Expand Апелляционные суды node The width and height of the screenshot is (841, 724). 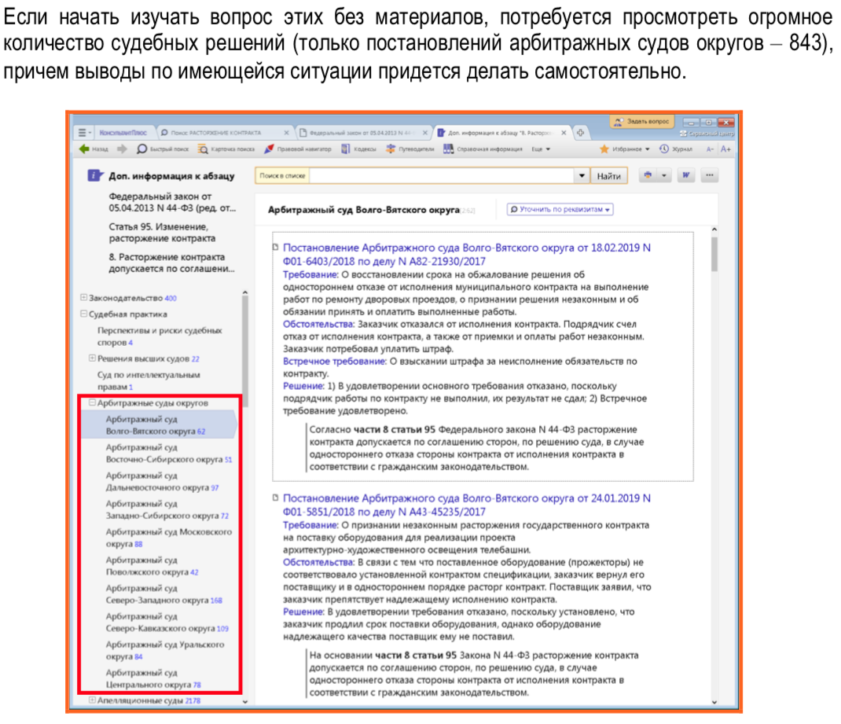[93, 700]
